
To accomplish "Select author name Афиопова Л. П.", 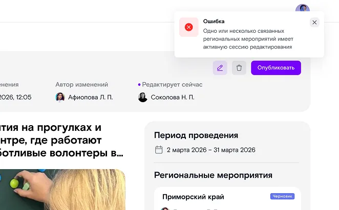I will click(90, 98).
